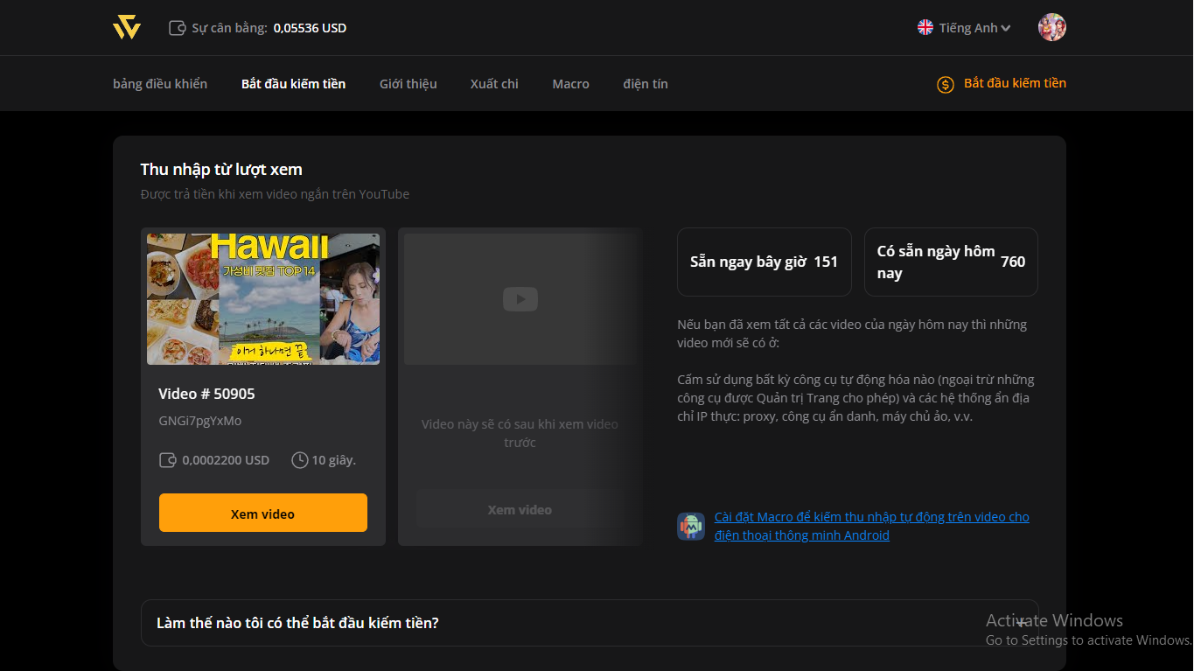
Task: Open the Xuất chi menu item
Action: pyautogui.click(x=493, y=83)
